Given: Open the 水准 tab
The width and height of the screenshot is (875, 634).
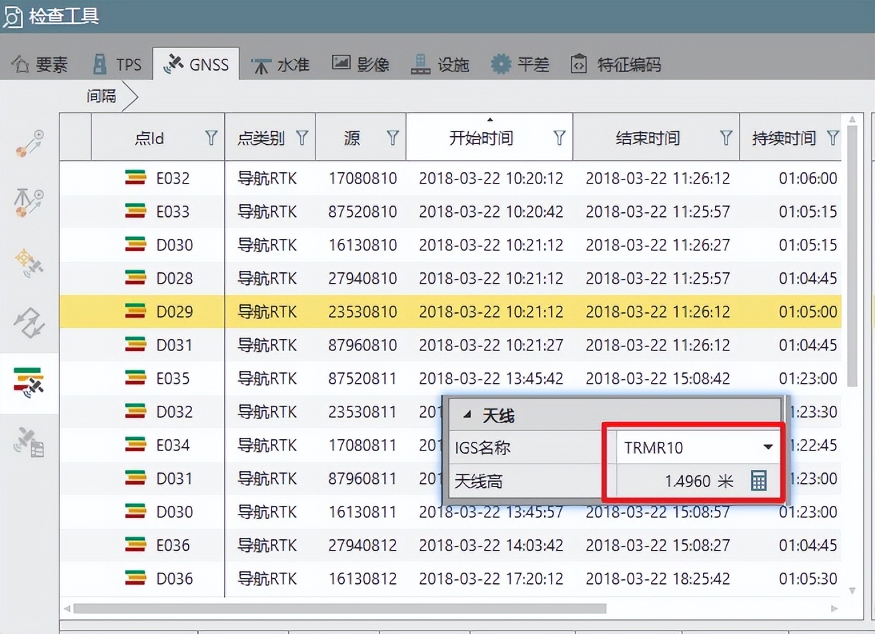Looking at the screenshot, I should pos(281,65).
